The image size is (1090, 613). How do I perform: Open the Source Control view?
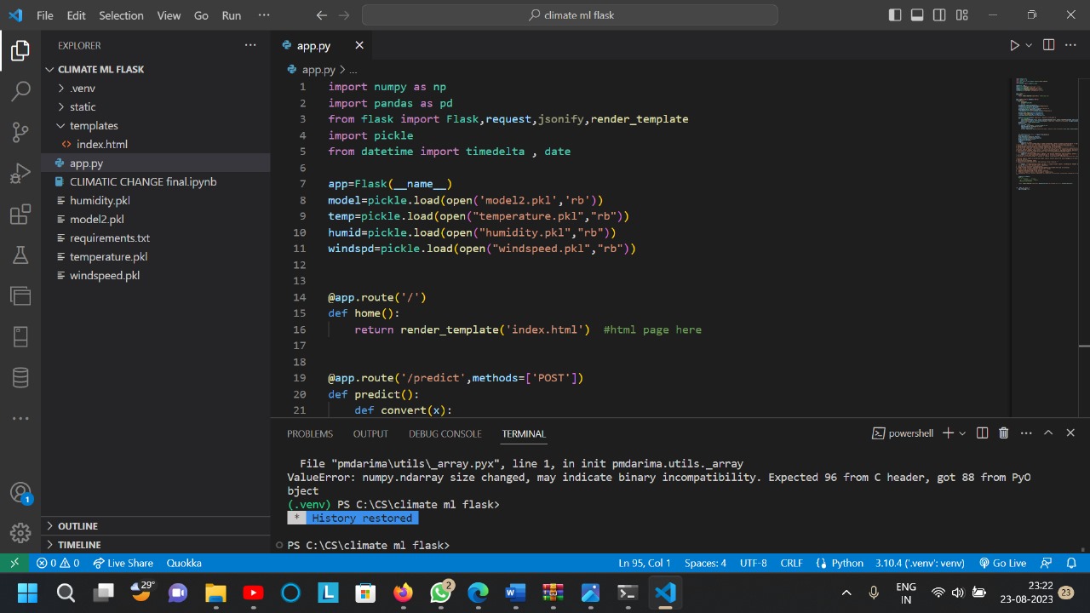pyautogui.click(x=20, y=132)
